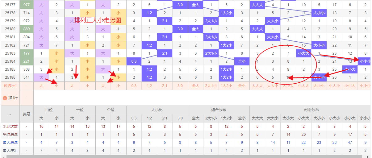Click the 奖号 header cell

tap(27, 114)
